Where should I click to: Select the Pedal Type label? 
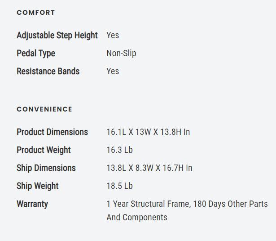(36, 53)
